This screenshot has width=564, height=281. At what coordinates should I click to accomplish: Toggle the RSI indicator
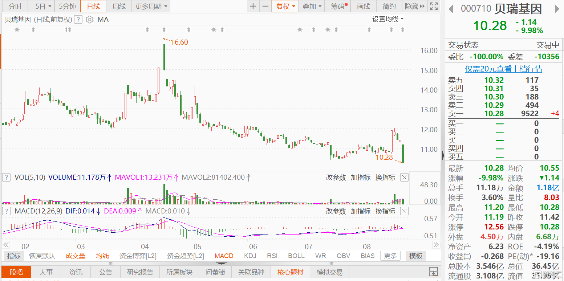pyautogui.click(x=272, y=256)
